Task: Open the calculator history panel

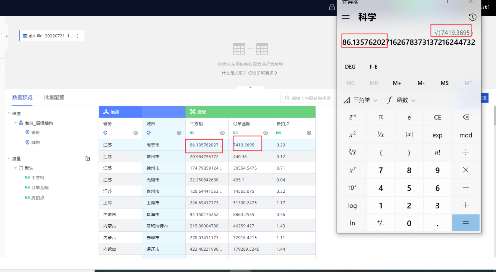Action: [x=472, y=17]
